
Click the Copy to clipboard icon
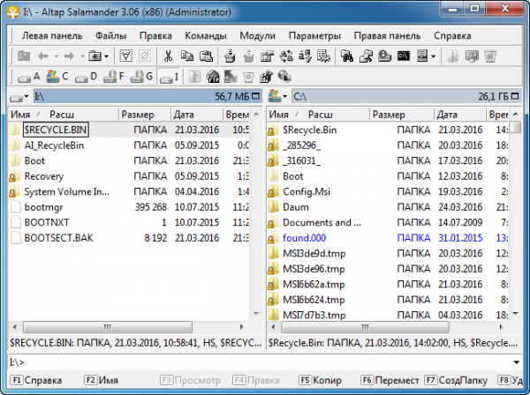click(x=186, y=56)
